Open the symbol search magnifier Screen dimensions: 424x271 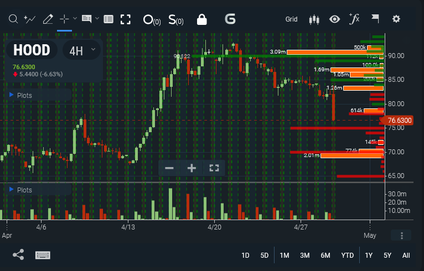(x=13, y=19)
